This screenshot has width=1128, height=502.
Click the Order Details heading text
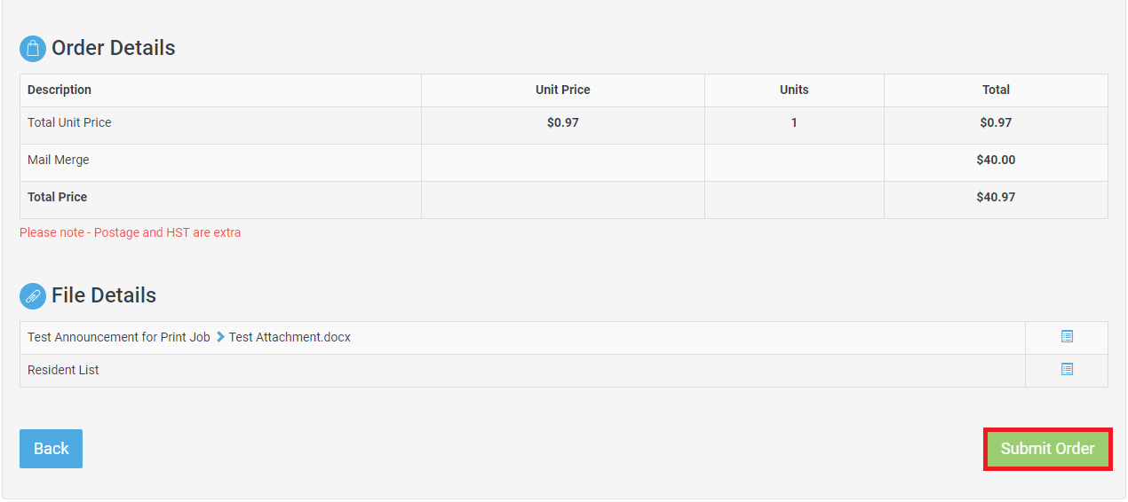point(114,48)
